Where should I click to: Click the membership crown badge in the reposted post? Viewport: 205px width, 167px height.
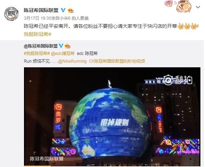[67, 46]
